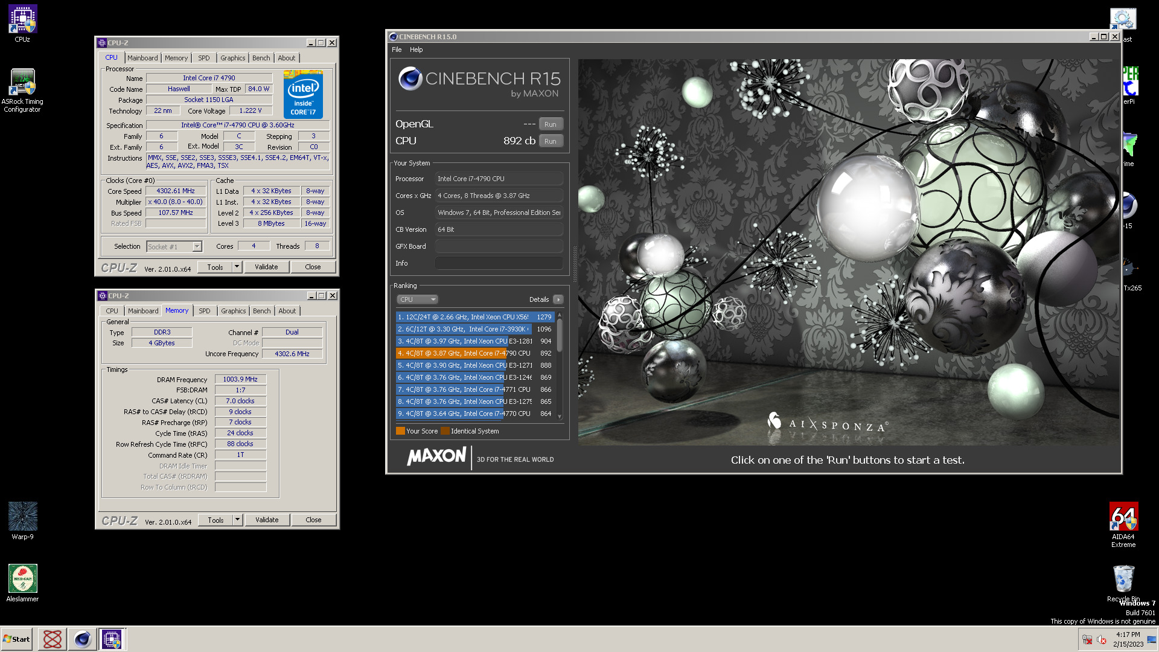Switch to Graphics tab in top CPU-Z
The height and width of the screenshot is (652, 1159).
pyautogui.click(x=233, y=58)
